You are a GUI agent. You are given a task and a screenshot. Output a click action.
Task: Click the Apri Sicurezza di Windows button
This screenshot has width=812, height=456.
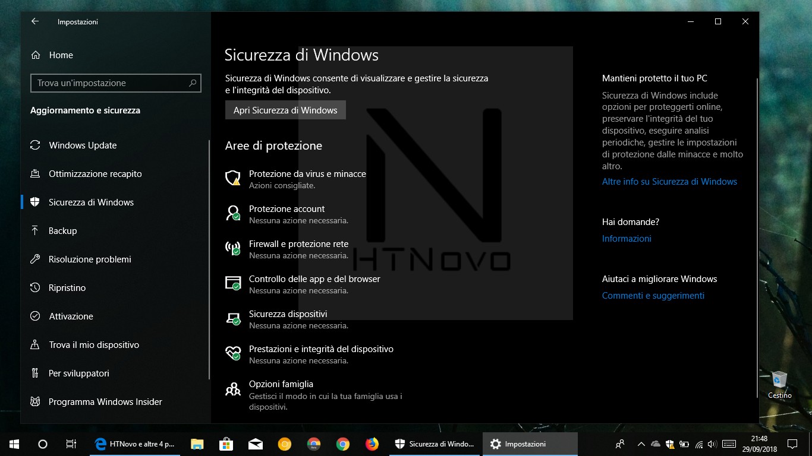[x=285, y=110]
